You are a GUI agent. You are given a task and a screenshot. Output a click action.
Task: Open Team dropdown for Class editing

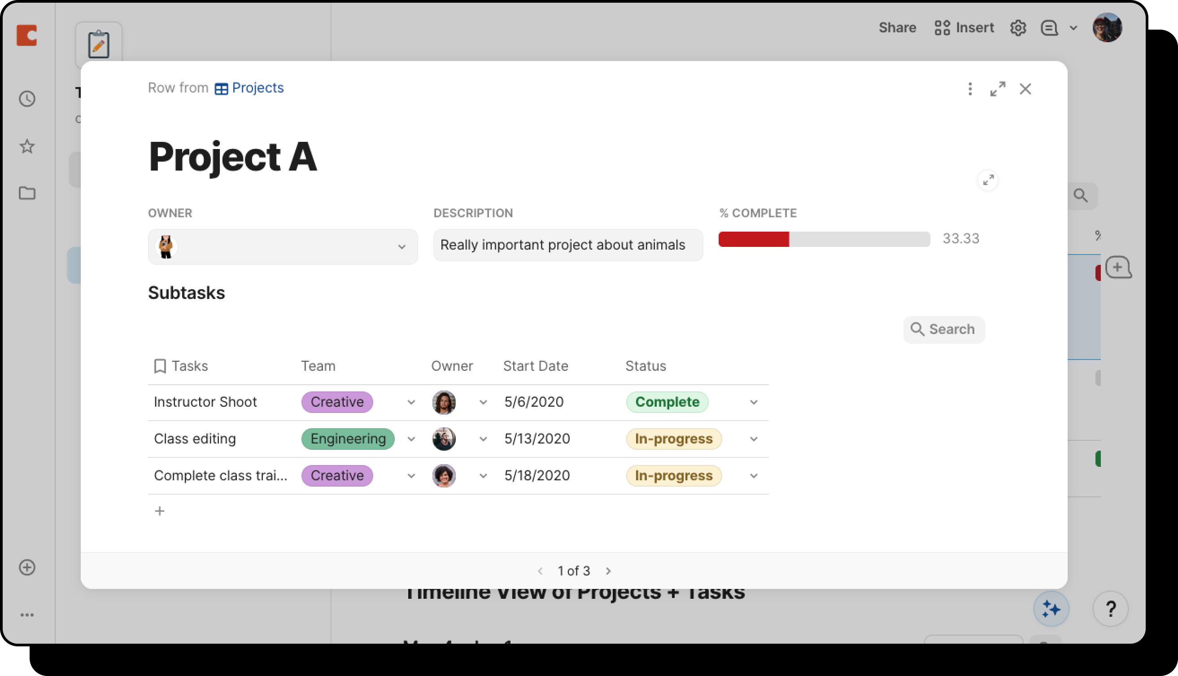(x=411, y=439)
